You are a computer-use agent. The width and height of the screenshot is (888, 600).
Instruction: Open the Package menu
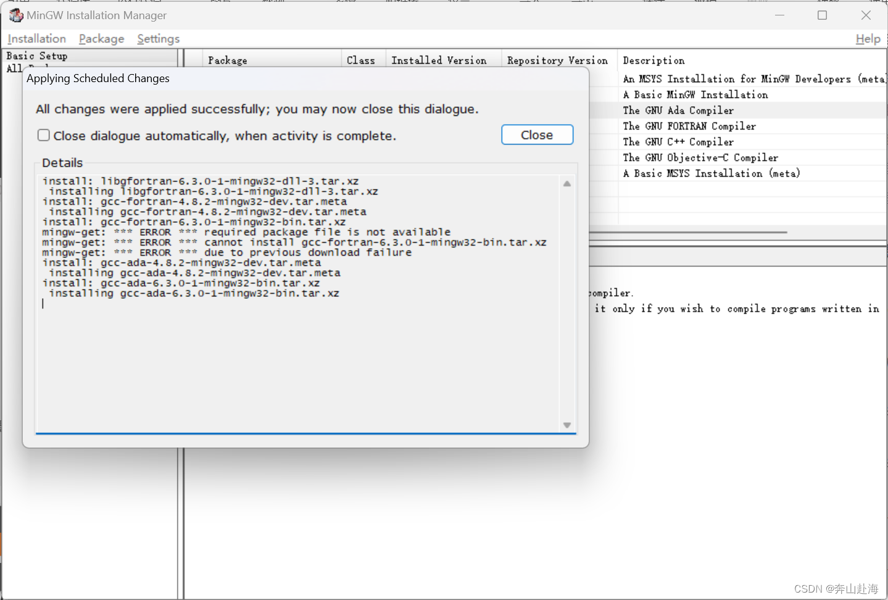point(101,39)
